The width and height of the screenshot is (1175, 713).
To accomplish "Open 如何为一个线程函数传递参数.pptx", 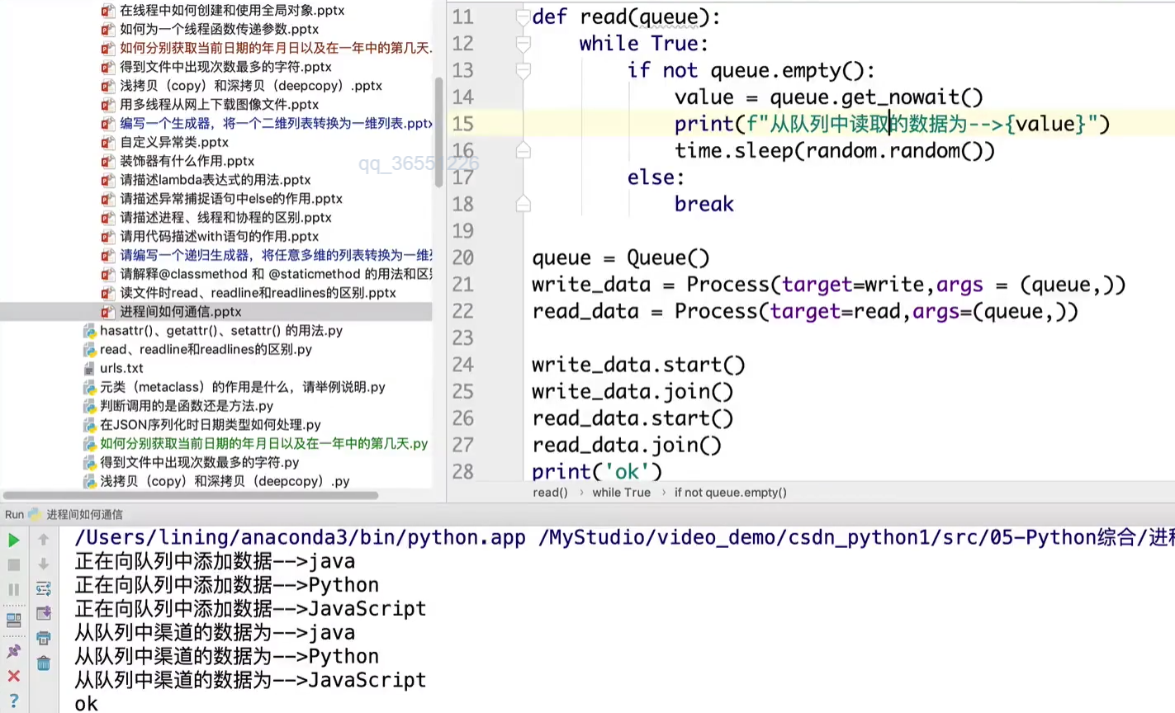I will [x=219, y=29].
